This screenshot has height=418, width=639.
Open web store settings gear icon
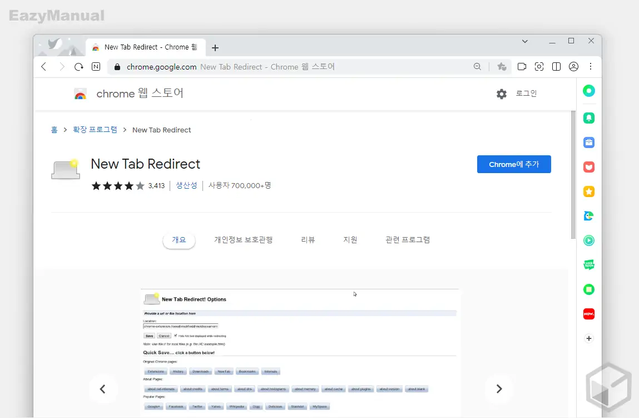[502, 94]
